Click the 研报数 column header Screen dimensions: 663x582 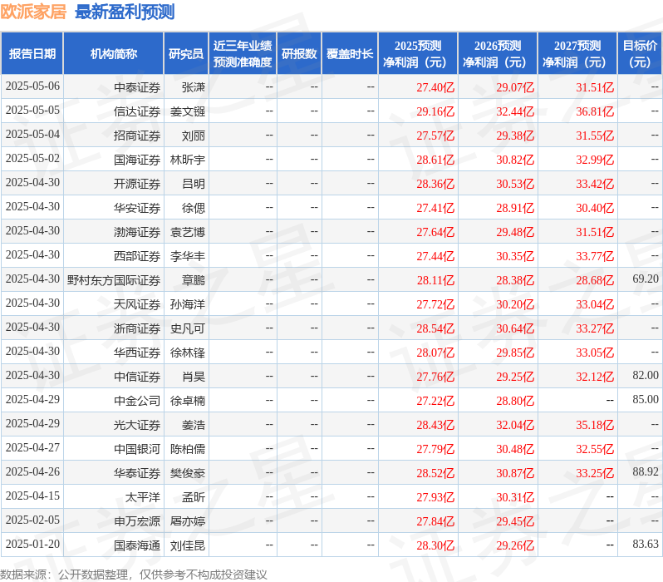[x=299, y=54]
